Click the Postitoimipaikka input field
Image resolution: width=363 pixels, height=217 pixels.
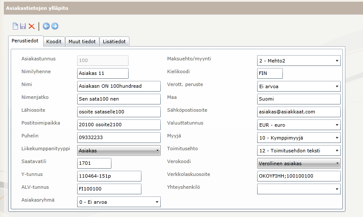click(119, 125)
